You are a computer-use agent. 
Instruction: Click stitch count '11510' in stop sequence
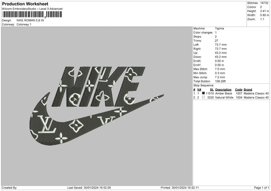pos(210,93)
